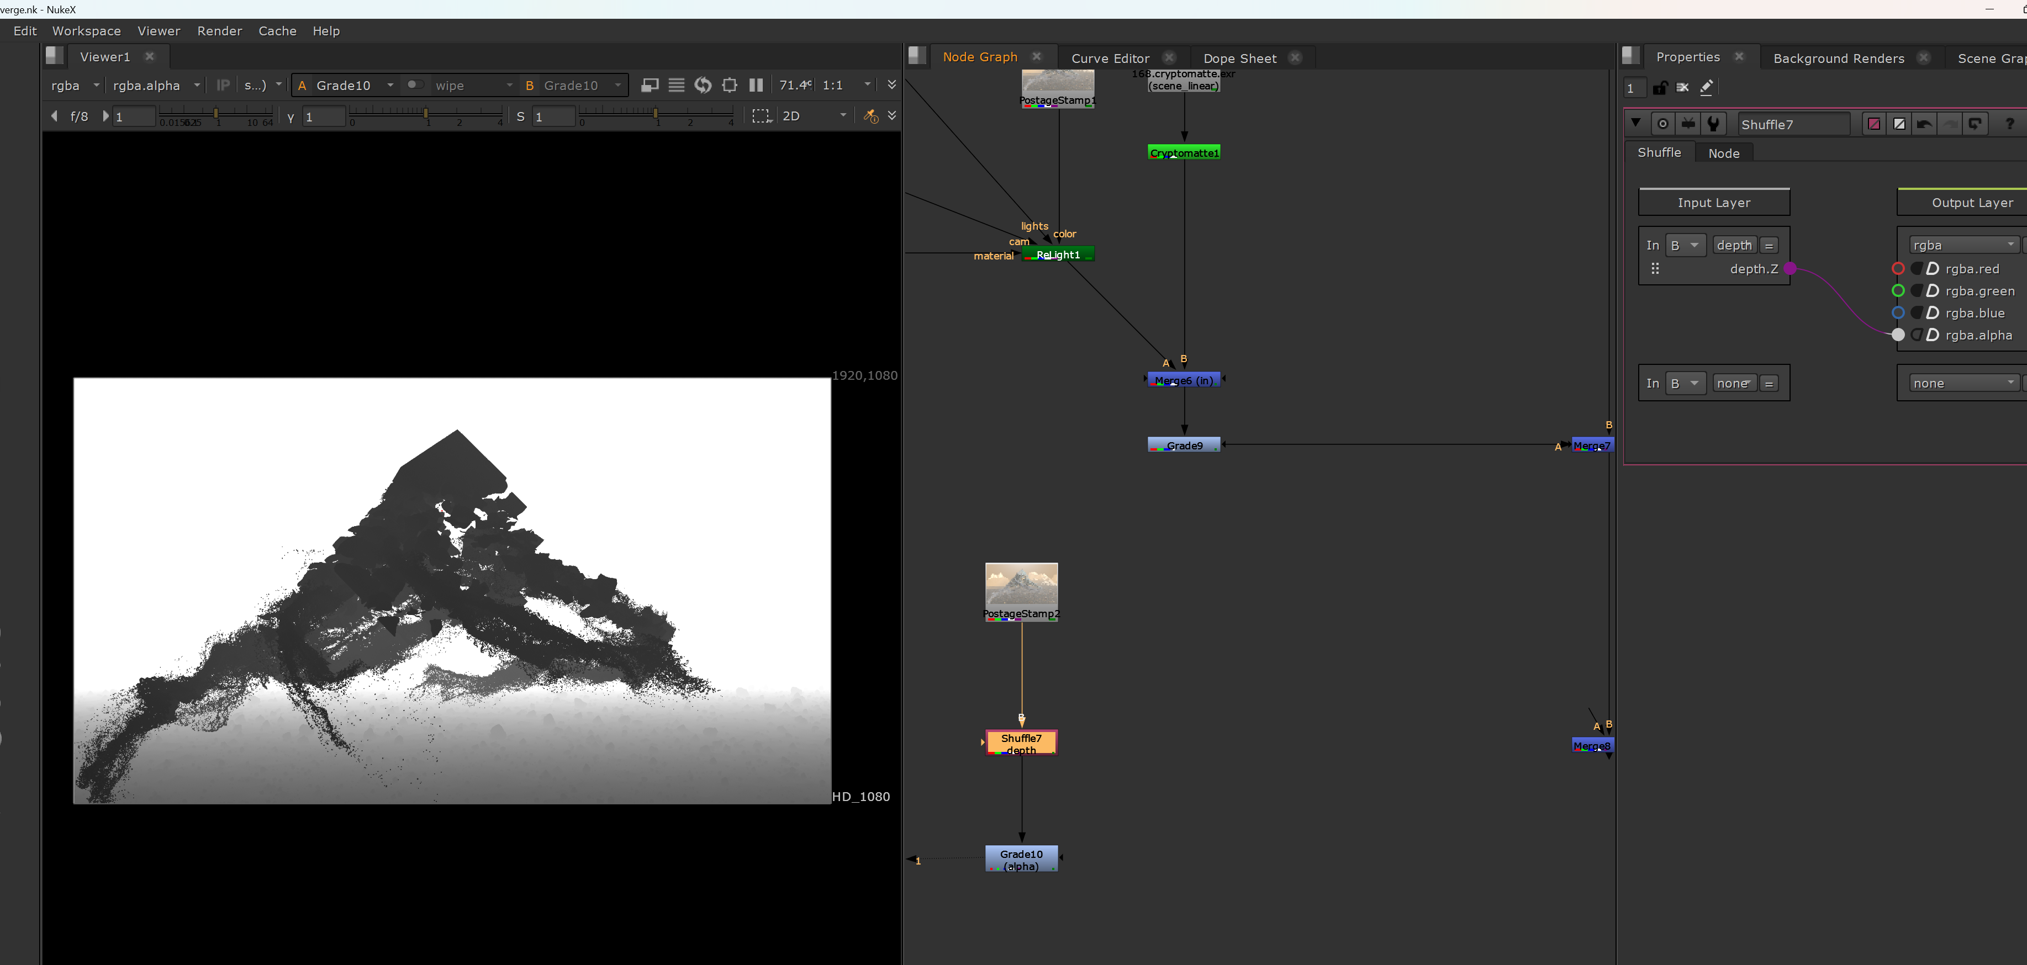The image size is (2027, 965).
Task: Click the viewer region-of-interest icon beside pause
Action: [730, 85]
